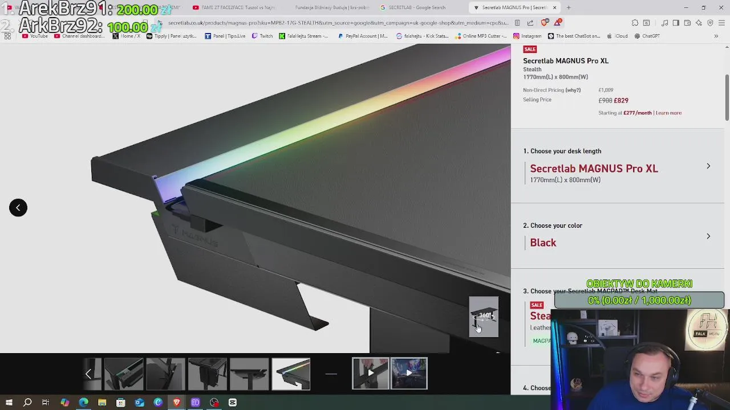Open Brave VPN shield icon
This screenshot has height=410, width=730.
[x=710, y=23]
